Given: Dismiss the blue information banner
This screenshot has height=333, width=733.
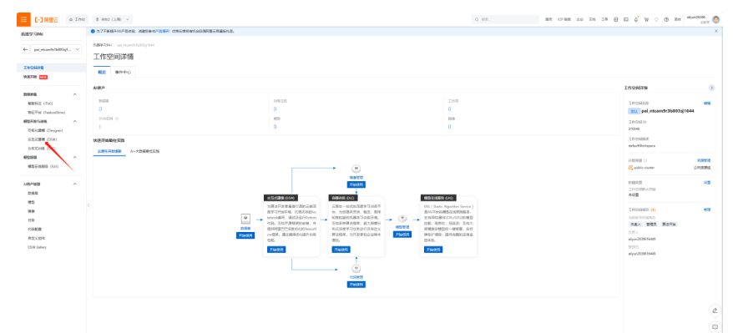Looking at the screenshot, I should coord(716,31).
